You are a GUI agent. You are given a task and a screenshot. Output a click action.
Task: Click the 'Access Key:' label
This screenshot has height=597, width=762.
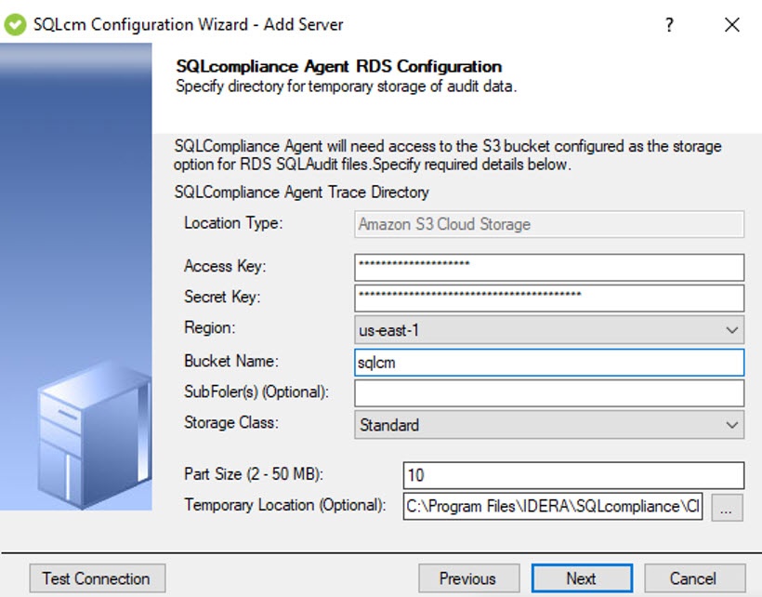[225, 266]
